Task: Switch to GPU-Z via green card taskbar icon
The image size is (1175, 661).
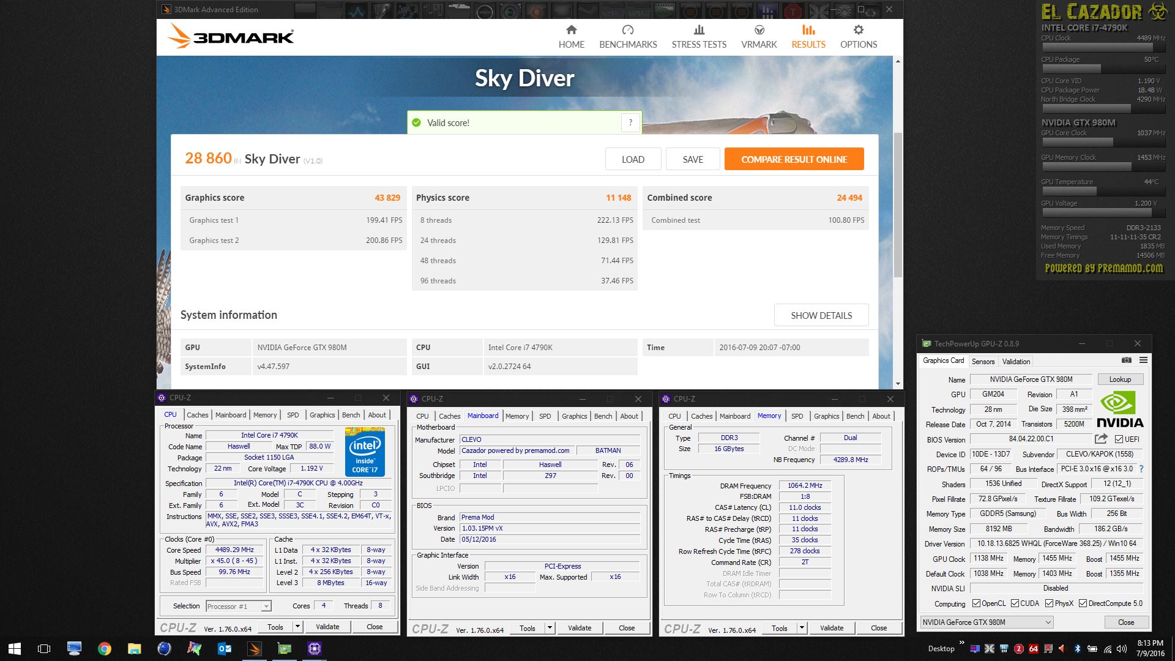Action: (285, 649)
